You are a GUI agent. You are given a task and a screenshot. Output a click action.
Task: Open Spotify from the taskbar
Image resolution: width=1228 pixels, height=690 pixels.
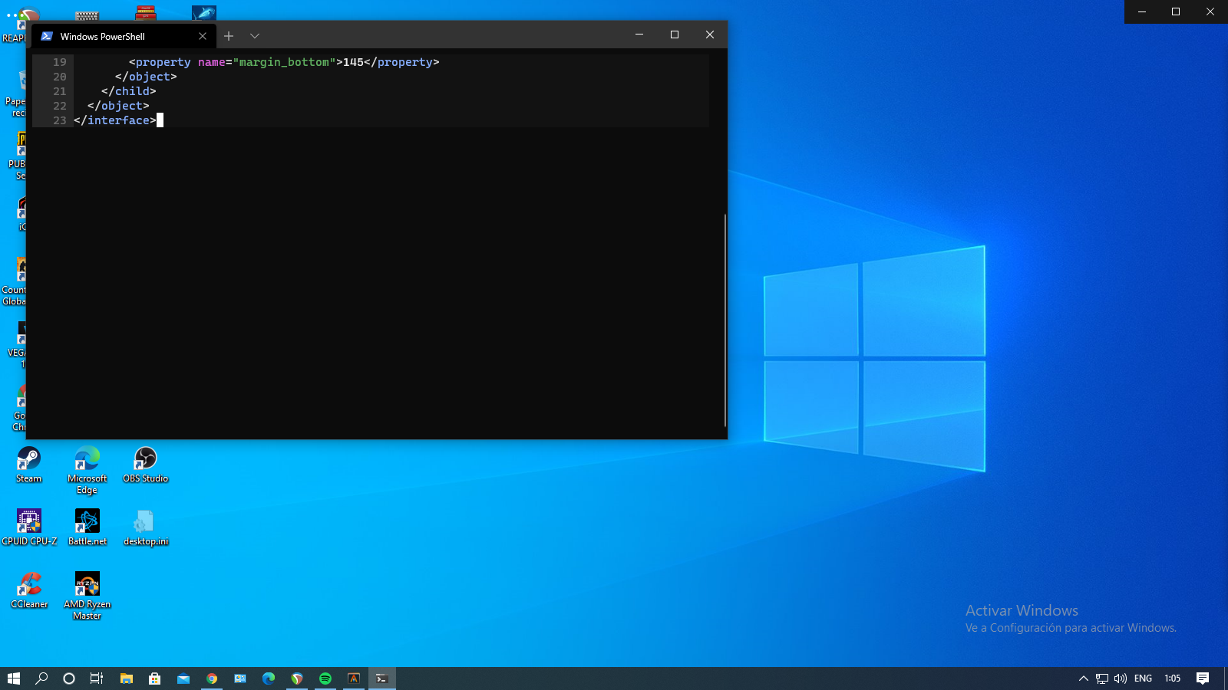[x=324, y=678]
